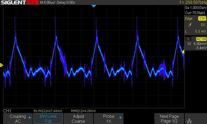Click the RMS measurement readout
Image resolution: width=207 pixels, height=124 pixels.
[x=83, y=111]
